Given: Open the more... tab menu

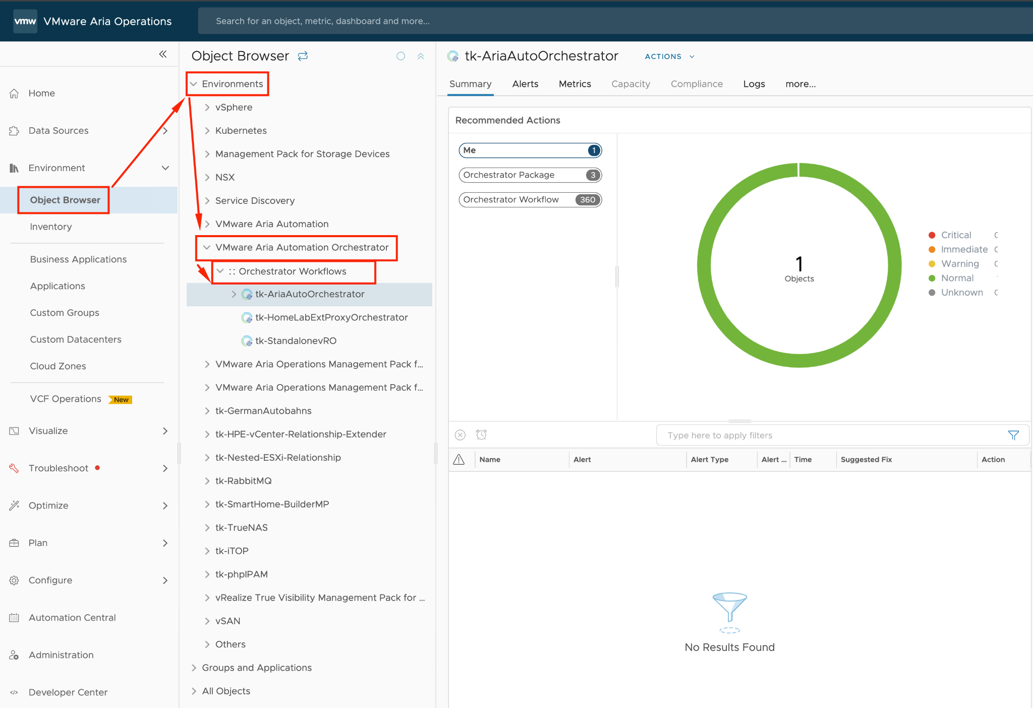Looking at the screenshot, I should pos(800,84).
